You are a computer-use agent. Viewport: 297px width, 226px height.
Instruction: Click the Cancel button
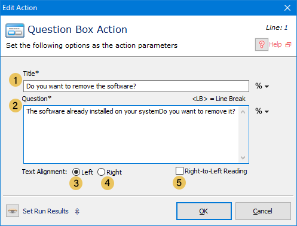coord(263,211)
